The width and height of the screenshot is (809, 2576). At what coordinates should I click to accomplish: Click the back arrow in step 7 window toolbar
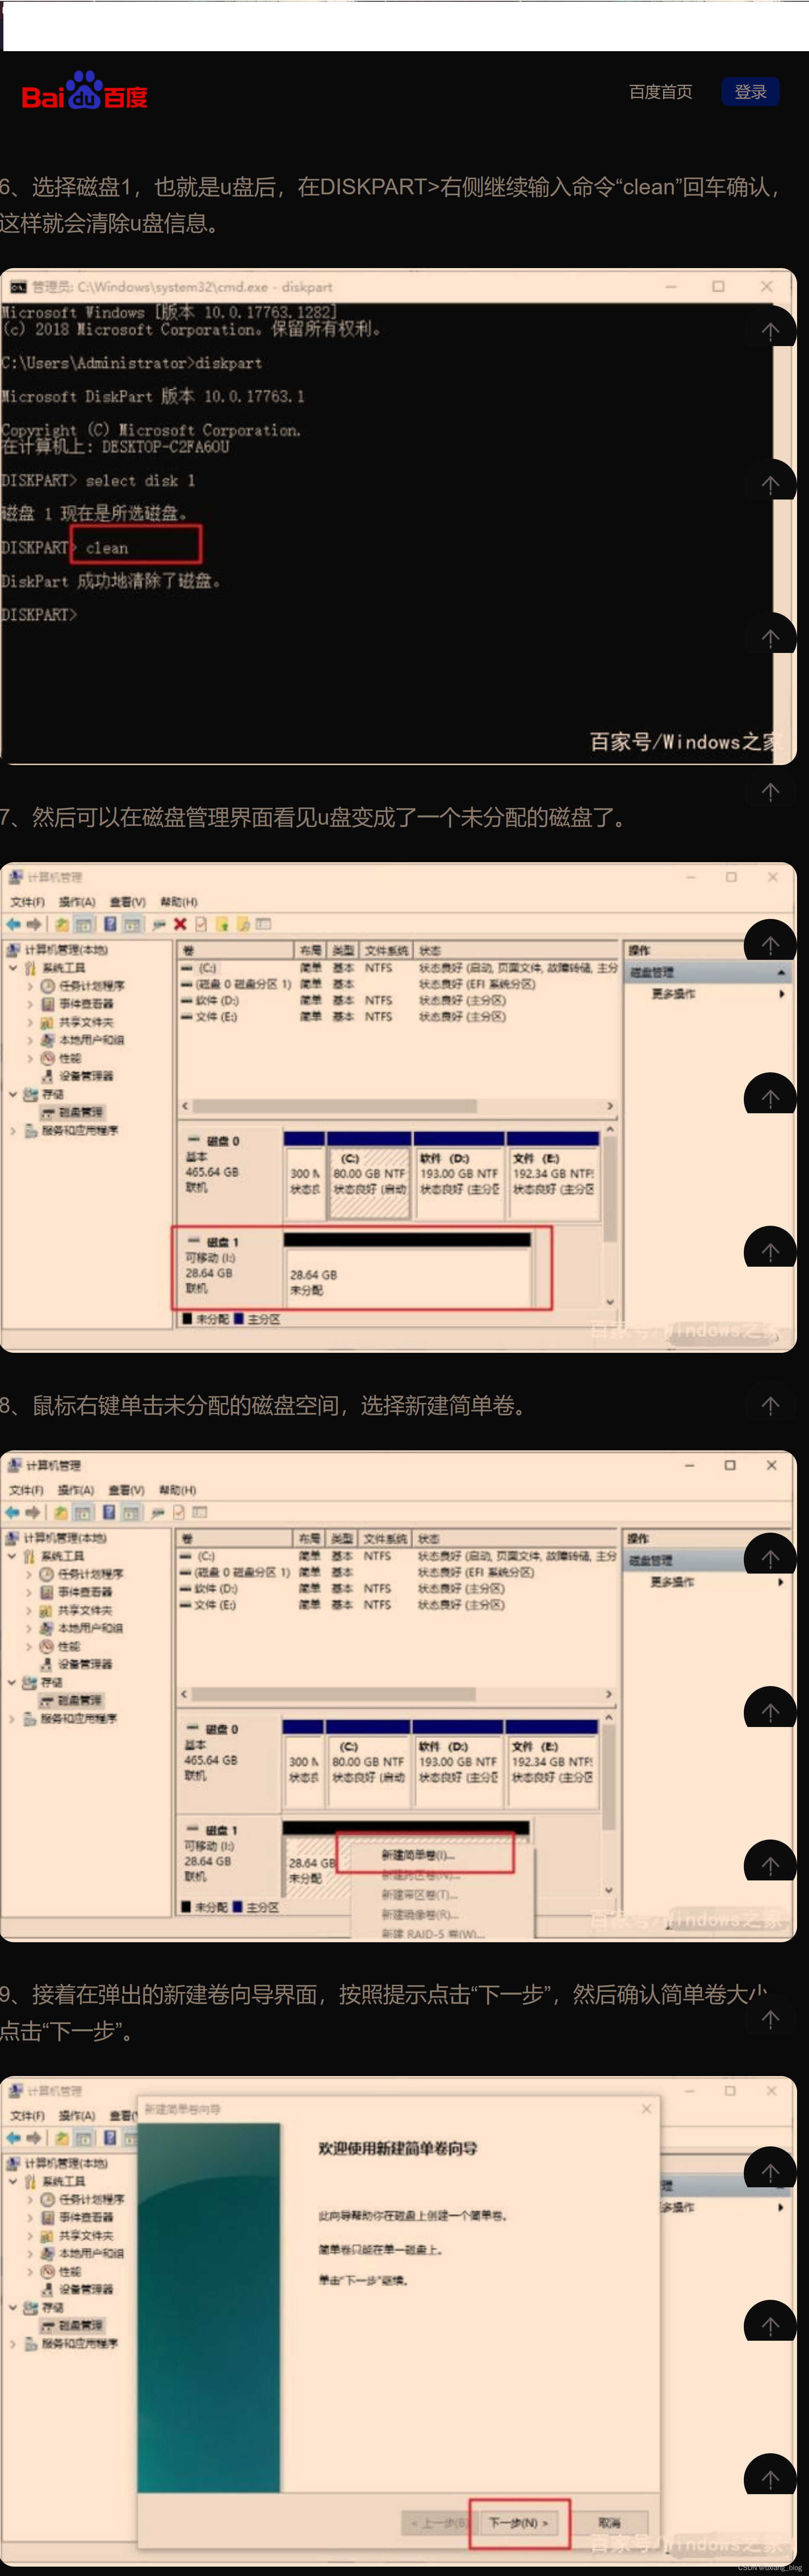(13, 924)
